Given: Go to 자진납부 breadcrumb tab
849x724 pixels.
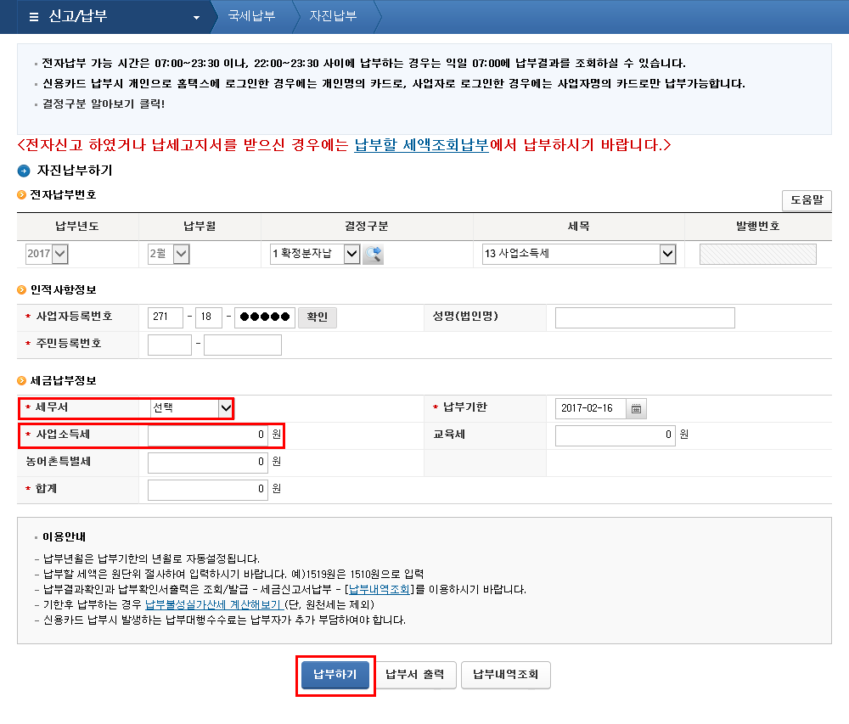Looking at the screenshot, I should point(333,16).
